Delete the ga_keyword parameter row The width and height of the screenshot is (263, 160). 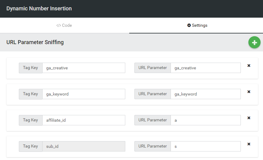pos(249,92)
